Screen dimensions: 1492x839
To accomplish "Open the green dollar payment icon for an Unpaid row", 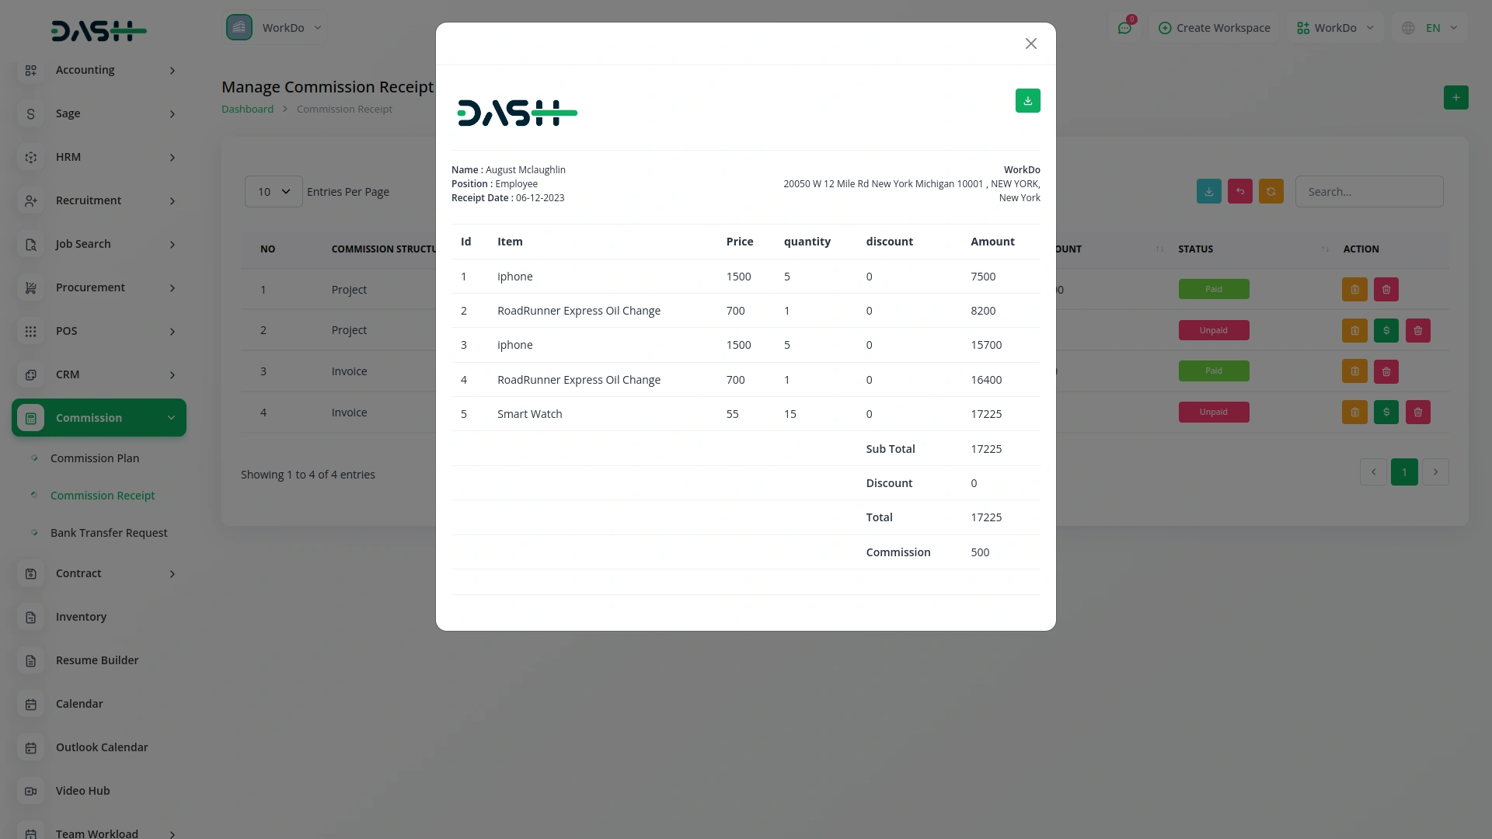I will [1386, 330].
